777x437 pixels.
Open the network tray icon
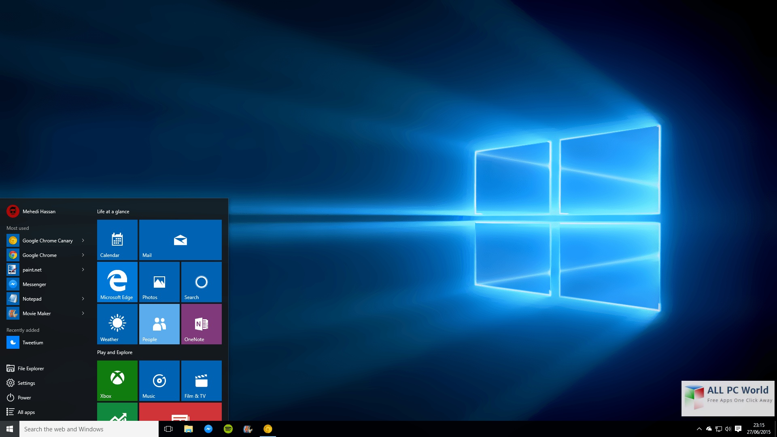coord(718,429)
